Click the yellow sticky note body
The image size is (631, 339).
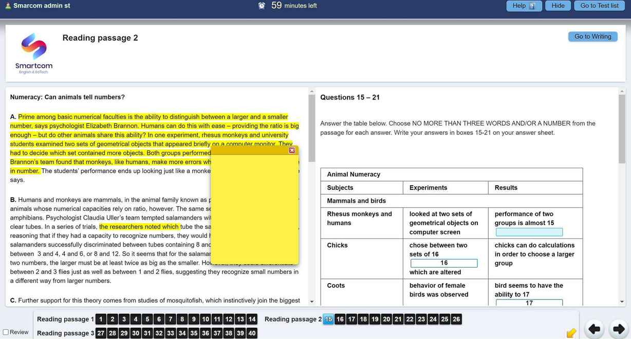(254, 210)
